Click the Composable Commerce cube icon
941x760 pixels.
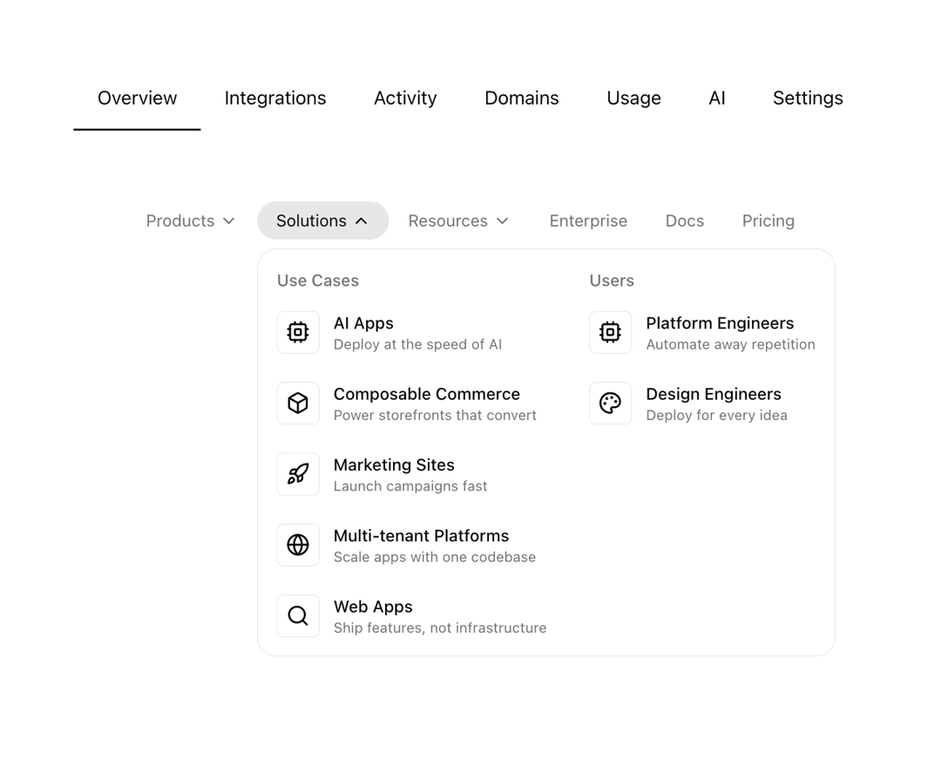(298, 403)
